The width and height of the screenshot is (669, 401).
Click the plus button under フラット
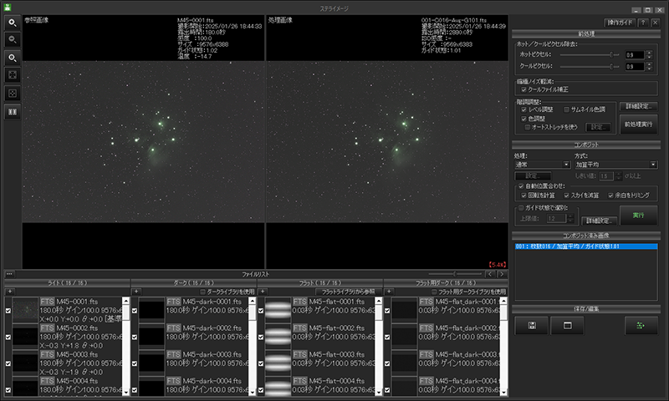[263, 292]
